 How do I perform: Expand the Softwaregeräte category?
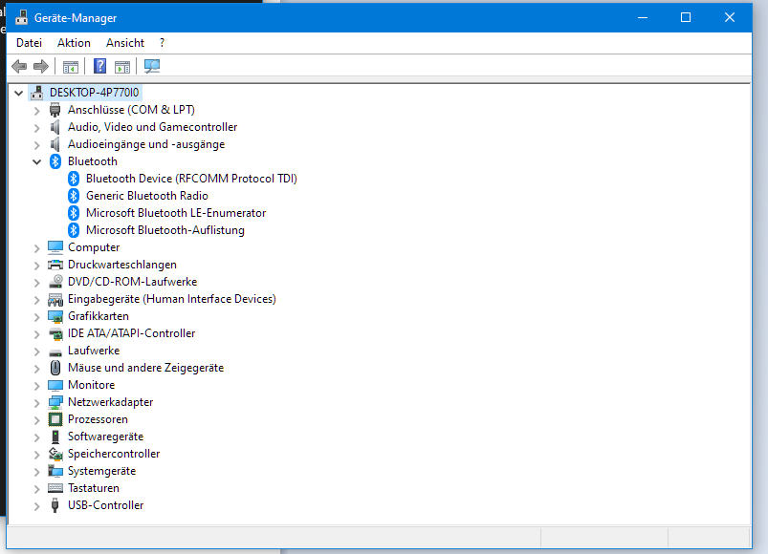[x=36, y=437]
